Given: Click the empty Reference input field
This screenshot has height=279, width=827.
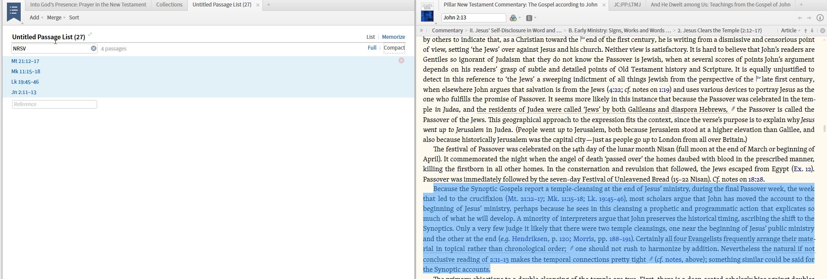Looking at the screenshot, I should pos(54,104).
